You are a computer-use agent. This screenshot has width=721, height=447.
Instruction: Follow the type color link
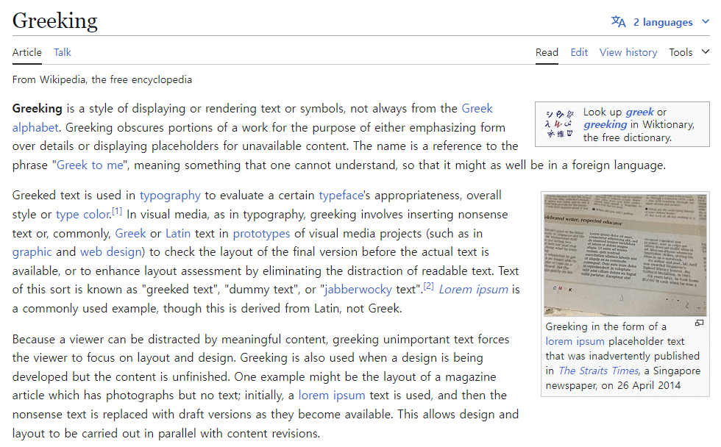tap(82, 215)
